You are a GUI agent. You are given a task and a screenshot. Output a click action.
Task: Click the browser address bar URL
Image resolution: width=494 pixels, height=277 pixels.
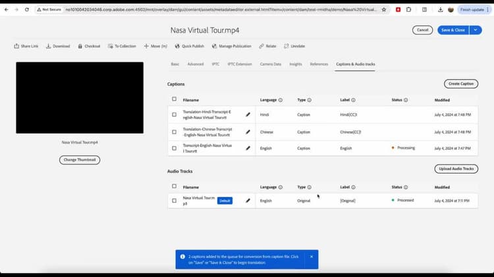221,9
